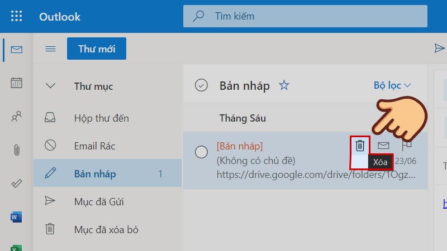This screenshot has height=251, width=447.
Task: Open the Bộ lọc filter dropdown
Action: click(x=392, y=85)
